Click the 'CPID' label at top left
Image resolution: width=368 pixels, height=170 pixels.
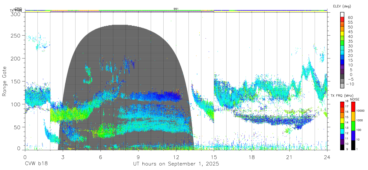[18, 9]
